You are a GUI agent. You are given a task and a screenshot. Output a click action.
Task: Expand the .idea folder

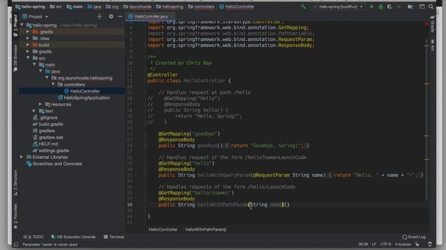(x=28, y=38)
